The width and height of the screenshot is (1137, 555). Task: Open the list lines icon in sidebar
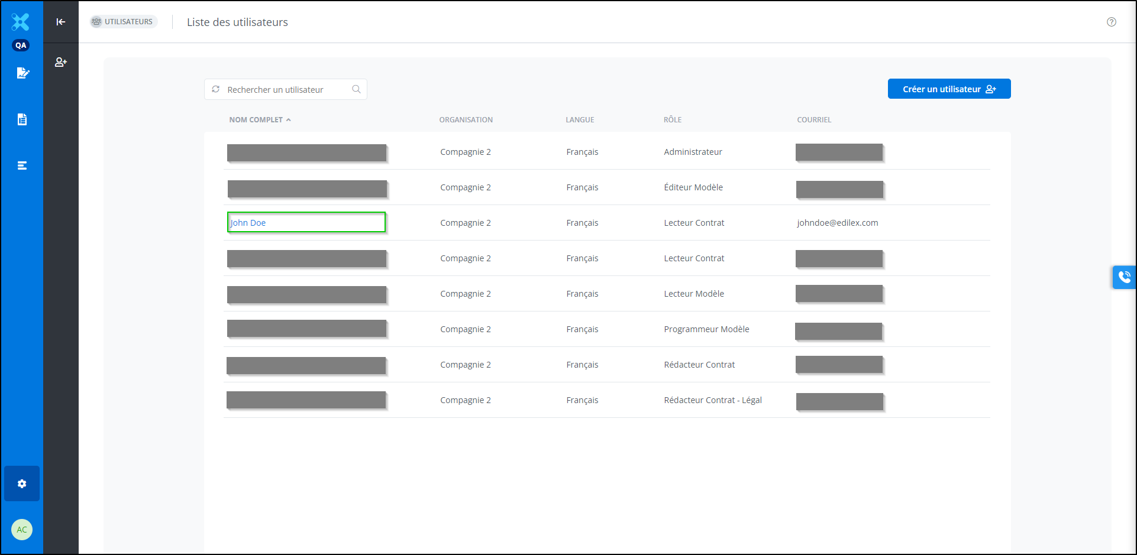[22, 165]
